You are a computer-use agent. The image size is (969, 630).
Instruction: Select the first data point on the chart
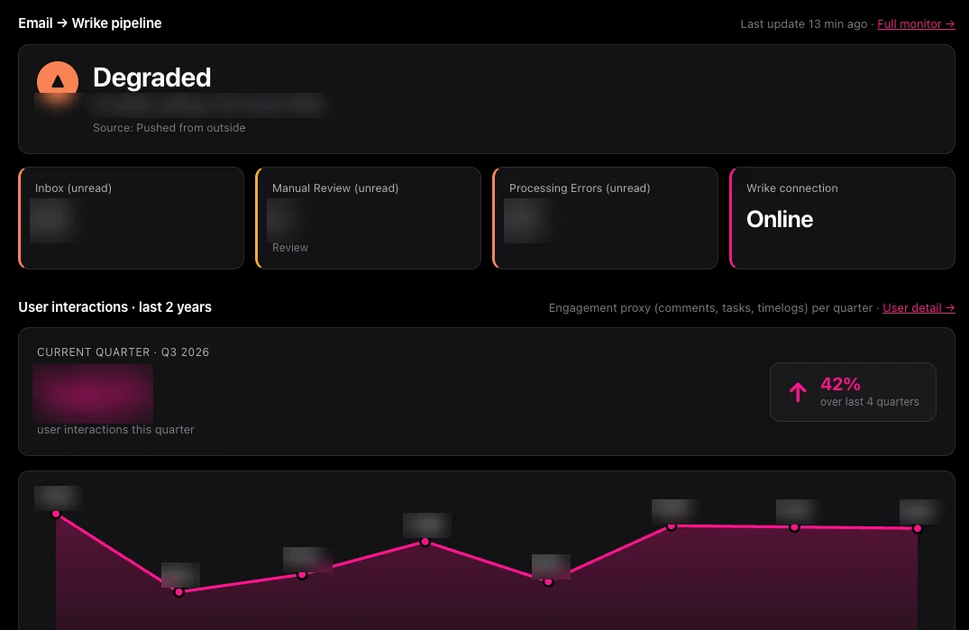56,514
